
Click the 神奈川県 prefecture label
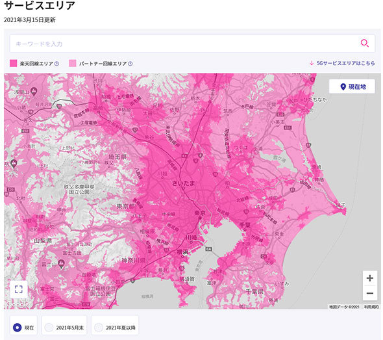coord(134,260)
